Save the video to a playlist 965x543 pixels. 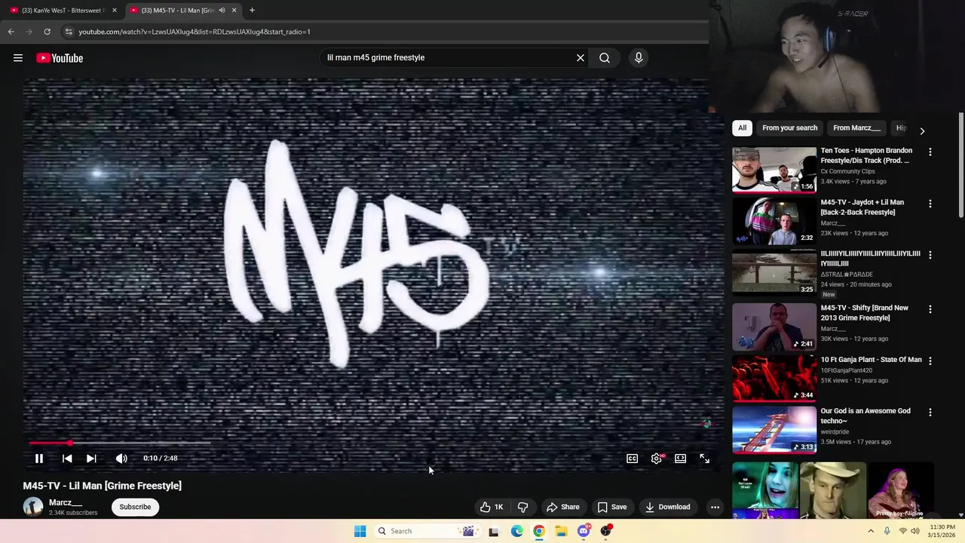pyautogui.click(x=612, y=507)
